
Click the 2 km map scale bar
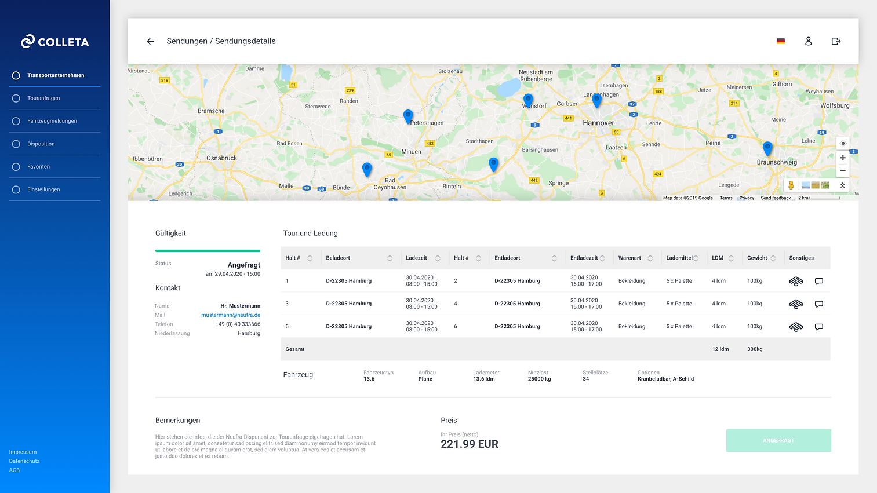click(x=819, y=198)
